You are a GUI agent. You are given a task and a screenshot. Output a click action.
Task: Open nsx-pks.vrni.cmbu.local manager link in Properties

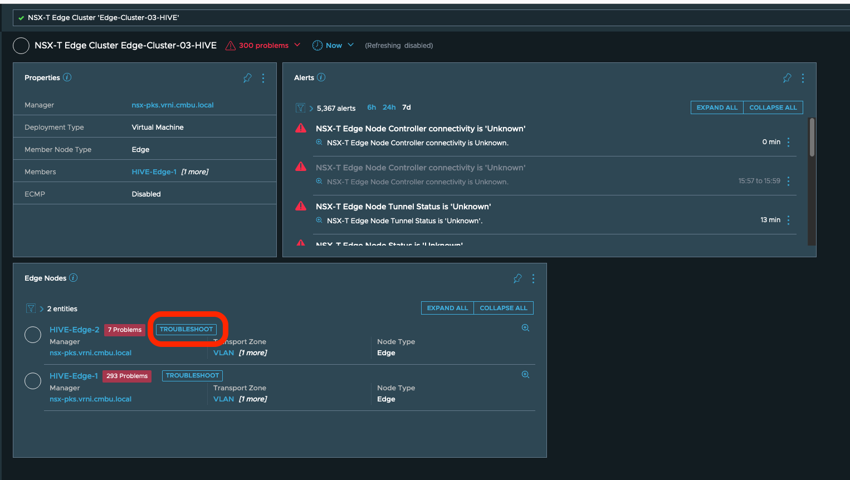click(x=173, y=105)
